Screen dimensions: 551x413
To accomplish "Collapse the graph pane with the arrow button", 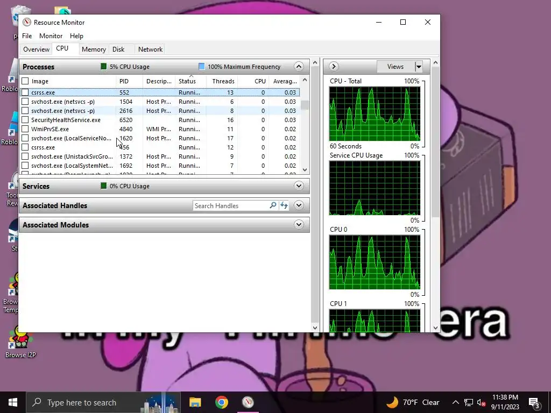I will 334,66.
